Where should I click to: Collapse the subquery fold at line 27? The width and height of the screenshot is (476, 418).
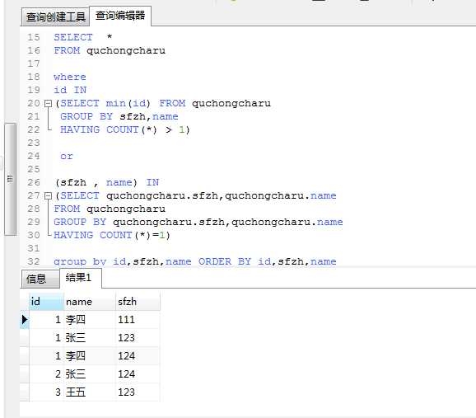[x=48, y=196]
